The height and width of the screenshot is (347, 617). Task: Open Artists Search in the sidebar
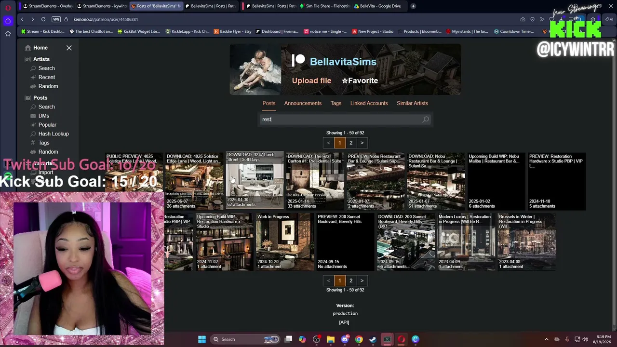click(46, 68)
